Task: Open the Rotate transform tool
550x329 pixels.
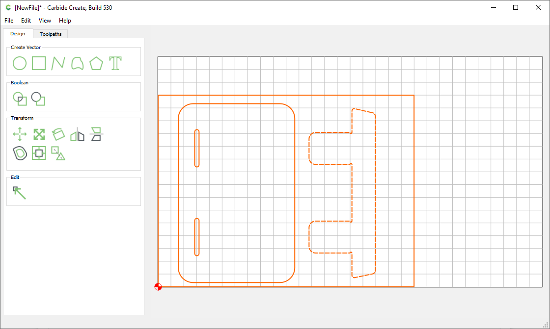Action: pyautogui.click(x=58, y=134)
